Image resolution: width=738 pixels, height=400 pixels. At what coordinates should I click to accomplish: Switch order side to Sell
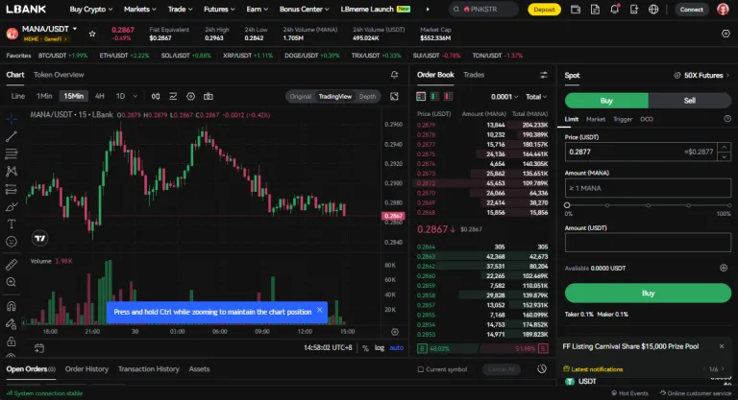690,101
